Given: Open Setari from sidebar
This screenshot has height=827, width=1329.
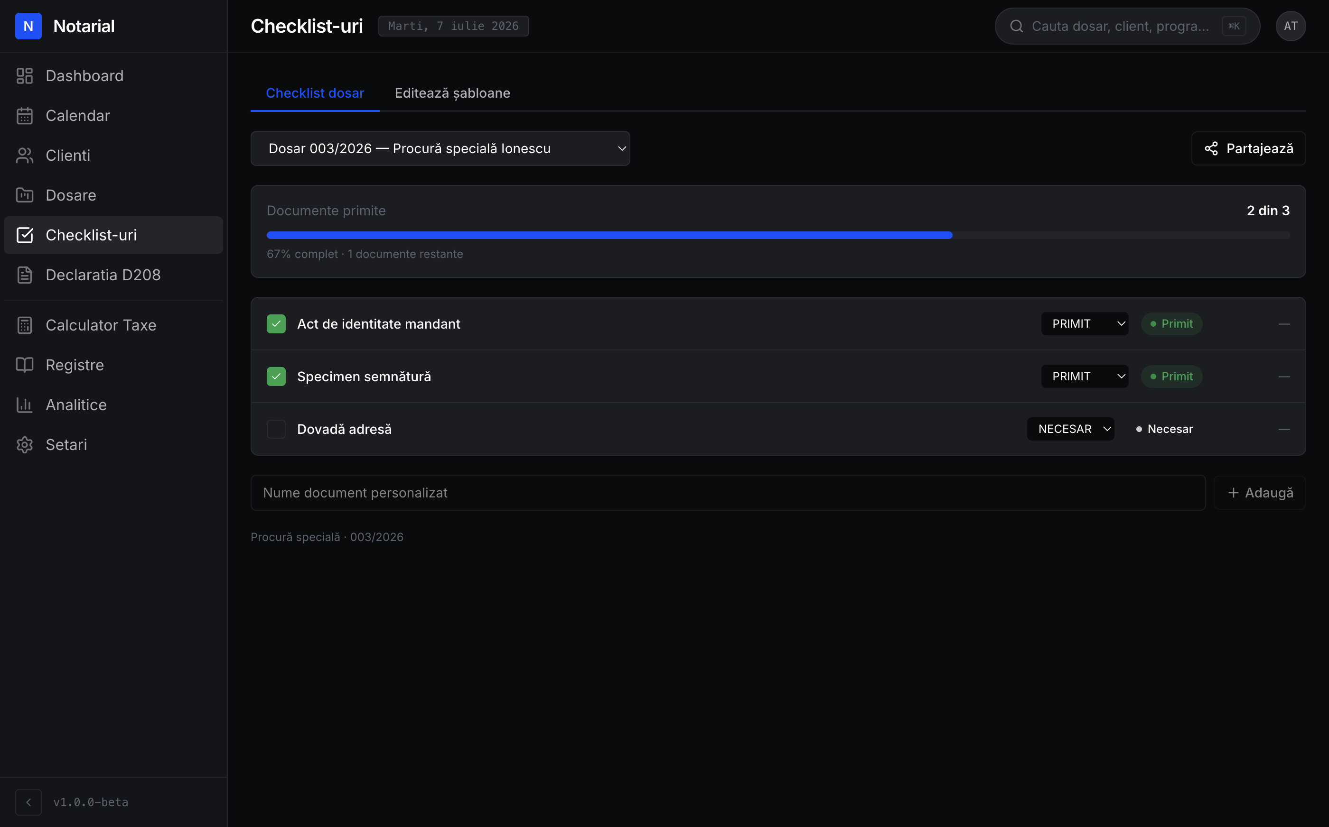Looking at the screenshot, I should [x=113, y=445].
